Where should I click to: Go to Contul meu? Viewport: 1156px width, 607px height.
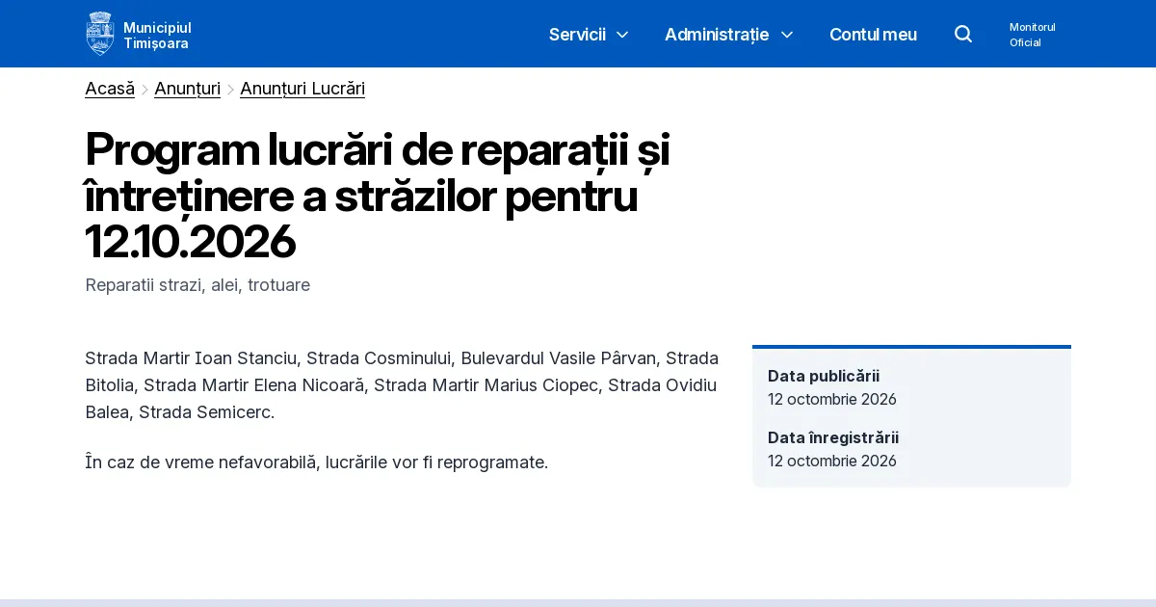(x=873, y=35)
